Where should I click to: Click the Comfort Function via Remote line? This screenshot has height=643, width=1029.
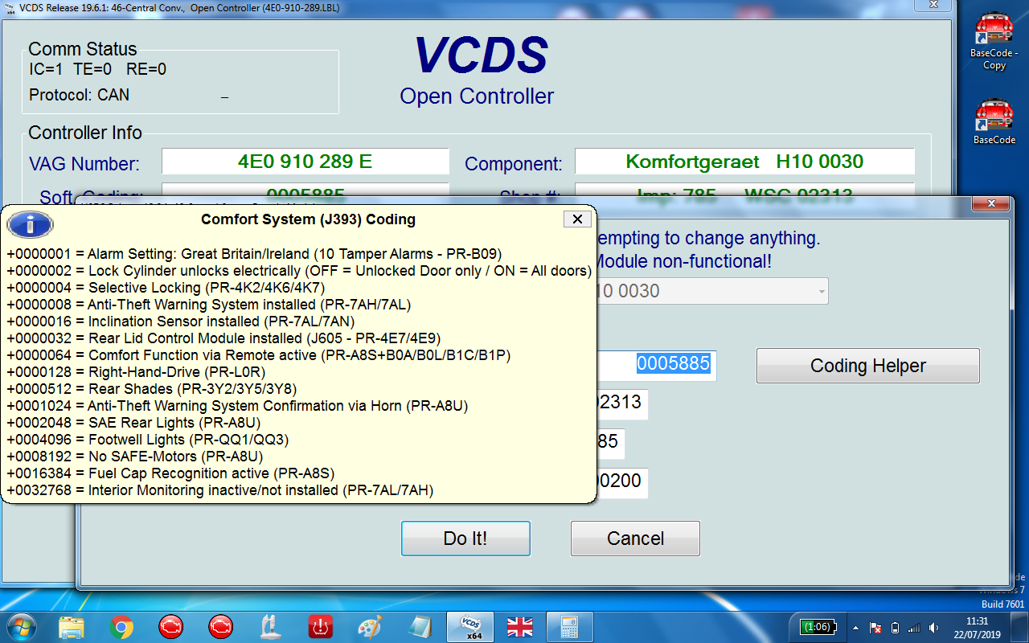[258, 355]
